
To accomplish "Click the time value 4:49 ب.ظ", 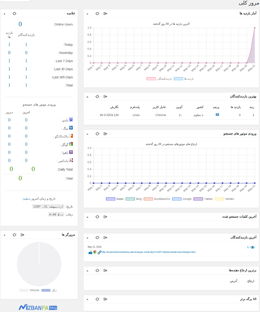I will tap(56, 214).
